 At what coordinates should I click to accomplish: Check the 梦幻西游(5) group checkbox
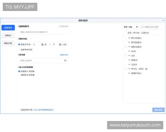[126, 42]
